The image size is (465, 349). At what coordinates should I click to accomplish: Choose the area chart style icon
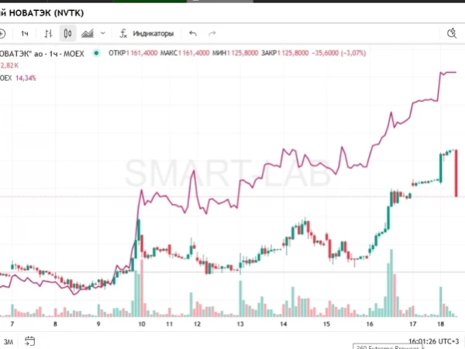[x=87, y=33]
